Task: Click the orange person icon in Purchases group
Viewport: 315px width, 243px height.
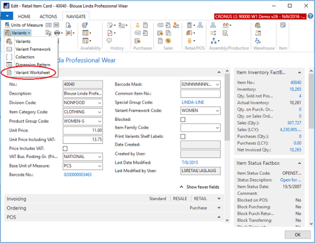Action: pyautogui.click(x=138, y=25)
